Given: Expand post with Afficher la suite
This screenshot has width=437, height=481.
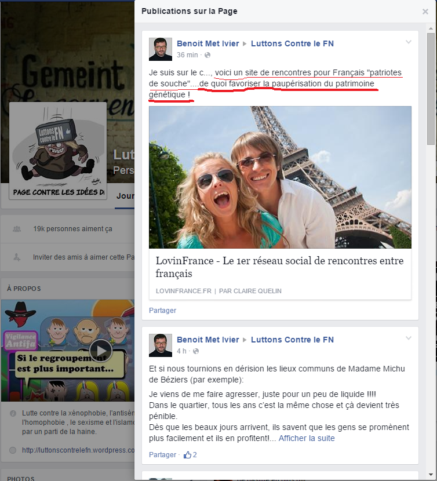Looking at the screenshot, I should pos(307,438).
